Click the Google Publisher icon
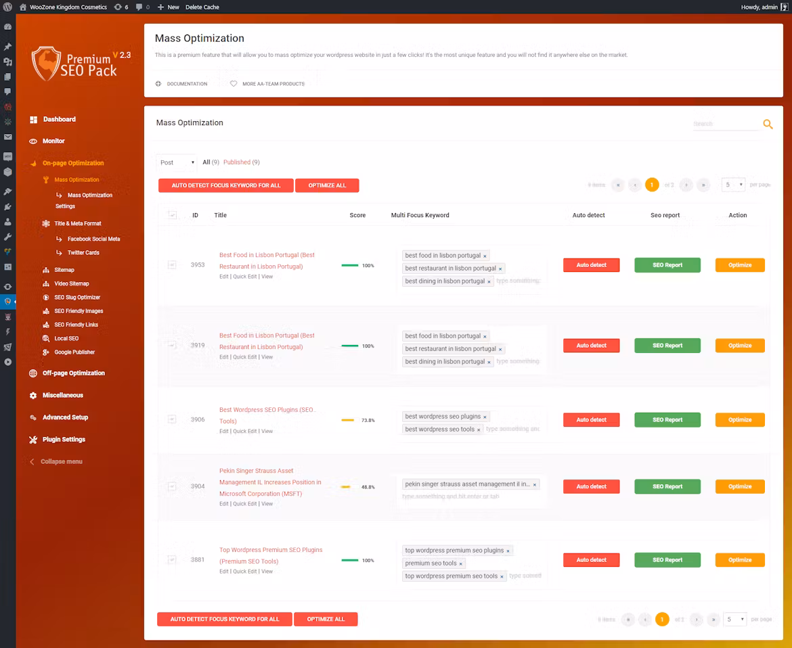Image resolution: width=792 pixels, height=648 pixels. 46,352
